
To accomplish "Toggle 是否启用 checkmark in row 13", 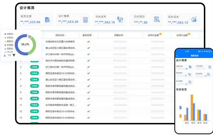I will (x=89, y=118).
